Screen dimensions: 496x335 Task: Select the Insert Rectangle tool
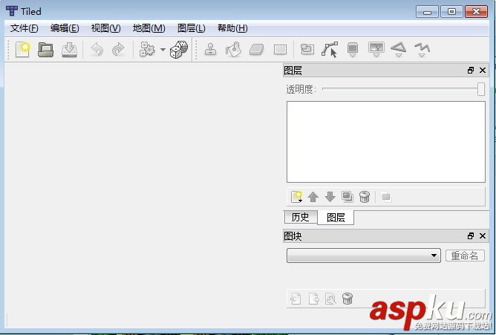point(353,50)
